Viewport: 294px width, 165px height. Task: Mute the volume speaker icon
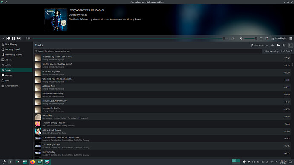pyautogui.click(x=241, y=38)
